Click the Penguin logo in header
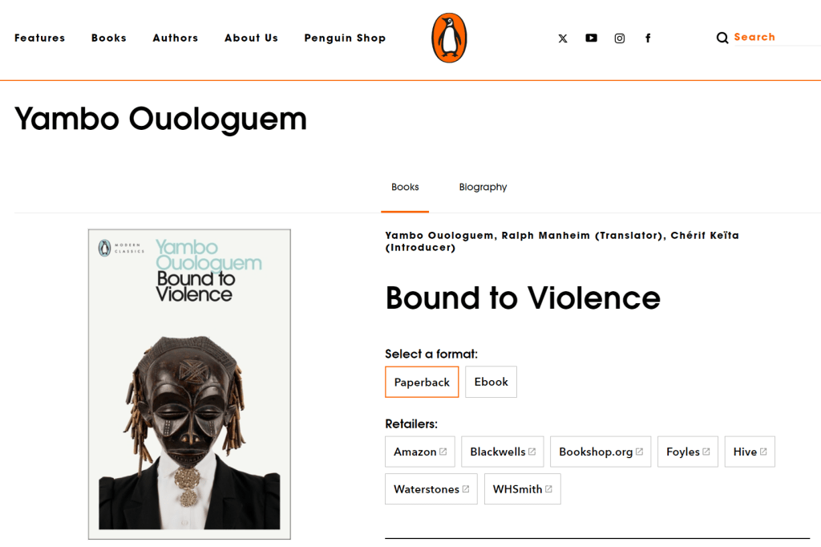The image size is (821, 547). point(449,38)
